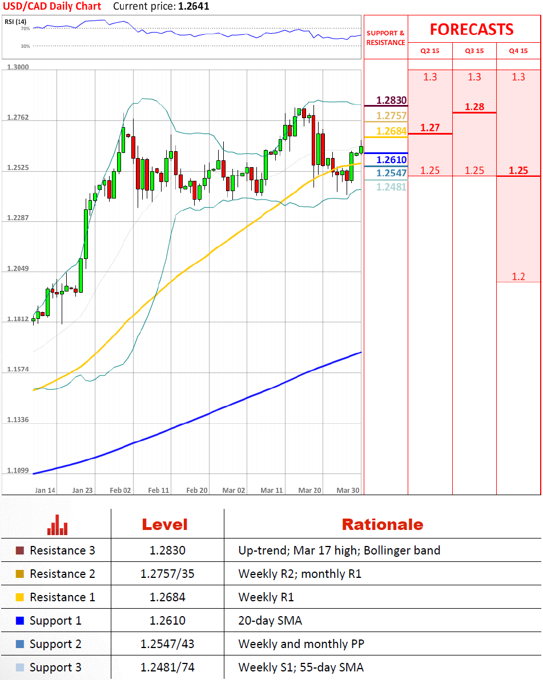The height and width of the screenshot is (680, 543).
Task: Click the 1.2547/43 level cell
Action: [x=167, y=644]
